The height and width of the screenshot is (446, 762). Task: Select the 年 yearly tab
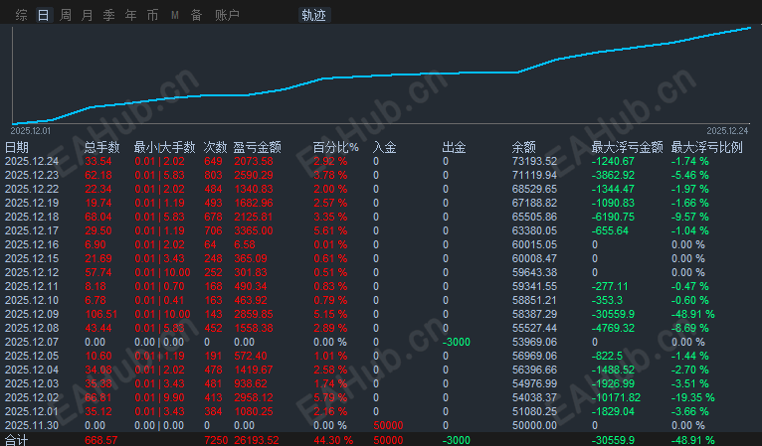(130, 15)
